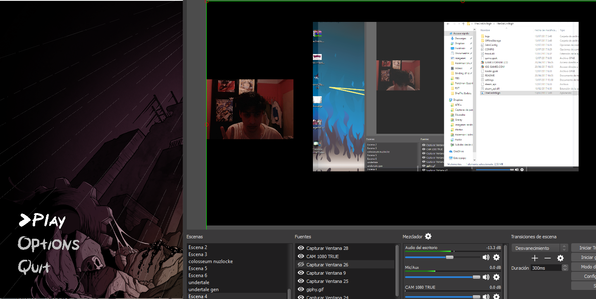Adjust the Audio del escritorio volume slider
The height and width of the screenshot is (299, 596).
[x=442, y=257]
